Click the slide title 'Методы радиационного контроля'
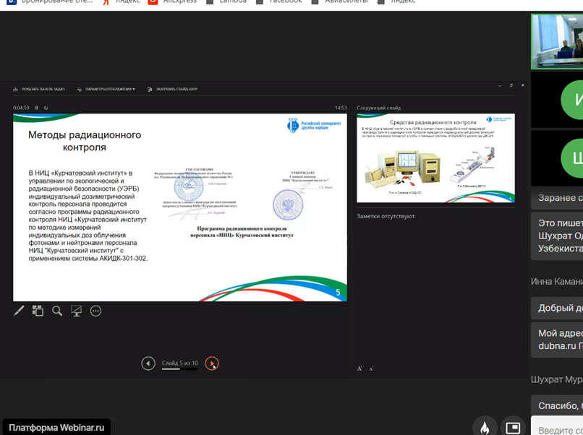This screenshot has width=583, height=435. pos(85,141)
